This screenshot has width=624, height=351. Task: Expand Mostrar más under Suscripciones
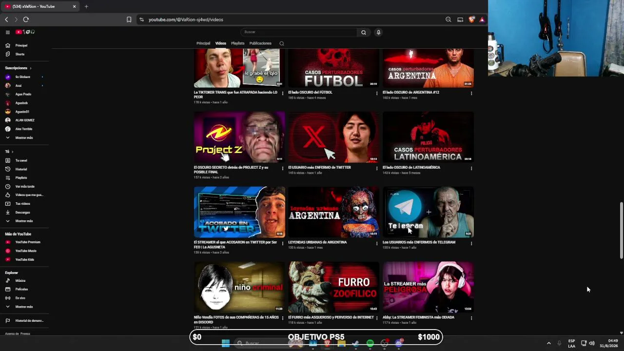[x=24, y=137]
